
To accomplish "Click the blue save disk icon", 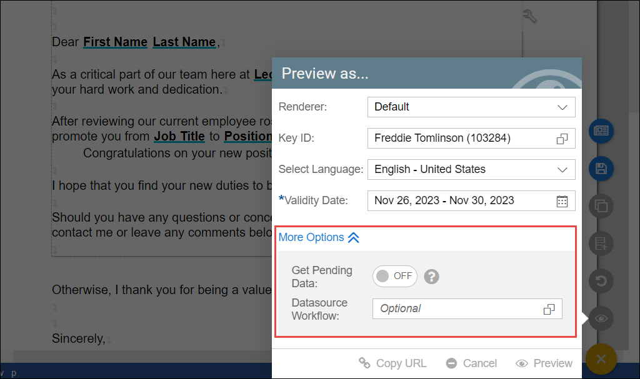I will point(601,168).
